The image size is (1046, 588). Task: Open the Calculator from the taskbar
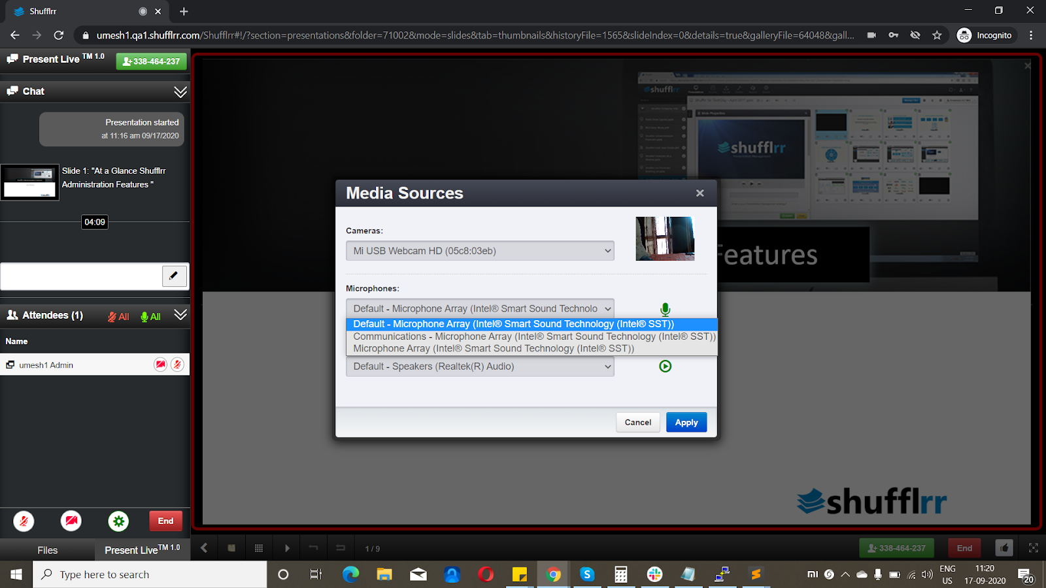[621, 574]
